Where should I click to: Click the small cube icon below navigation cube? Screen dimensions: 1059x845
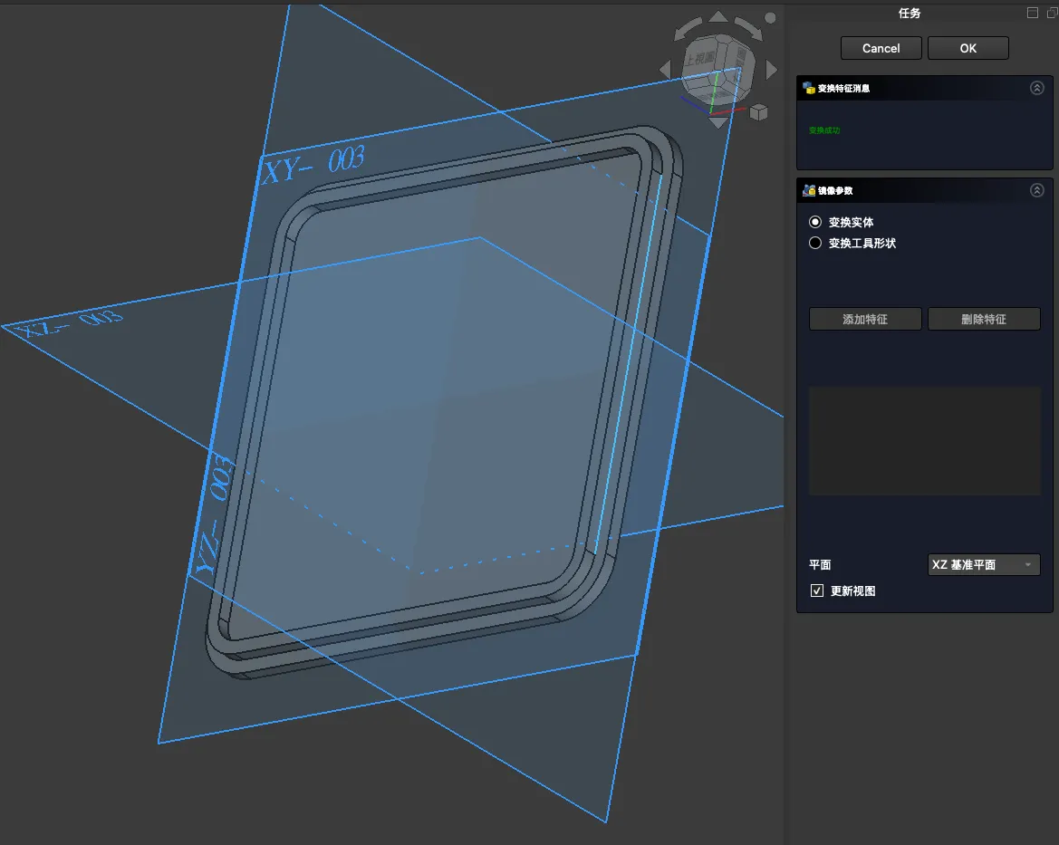click(x=758, y=112)
